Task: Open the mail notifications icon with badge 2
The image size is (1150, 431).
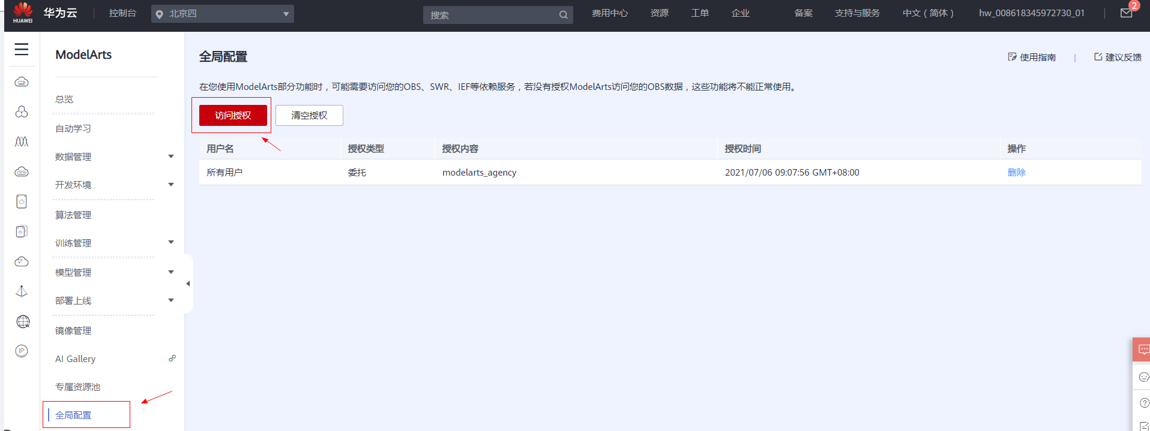Action: (1127, 13)
